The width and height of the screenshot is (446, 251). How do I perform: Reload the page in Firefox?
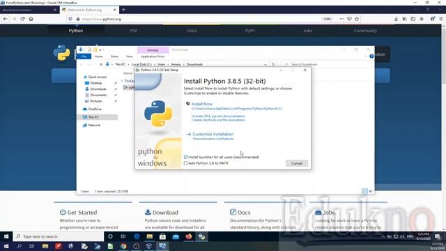point(22,19)
